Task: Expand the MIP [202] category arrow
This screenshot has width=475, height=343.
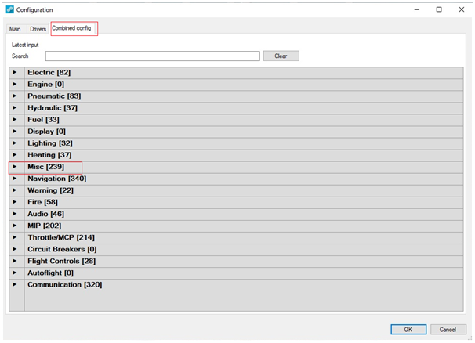Action: point(15,226)
